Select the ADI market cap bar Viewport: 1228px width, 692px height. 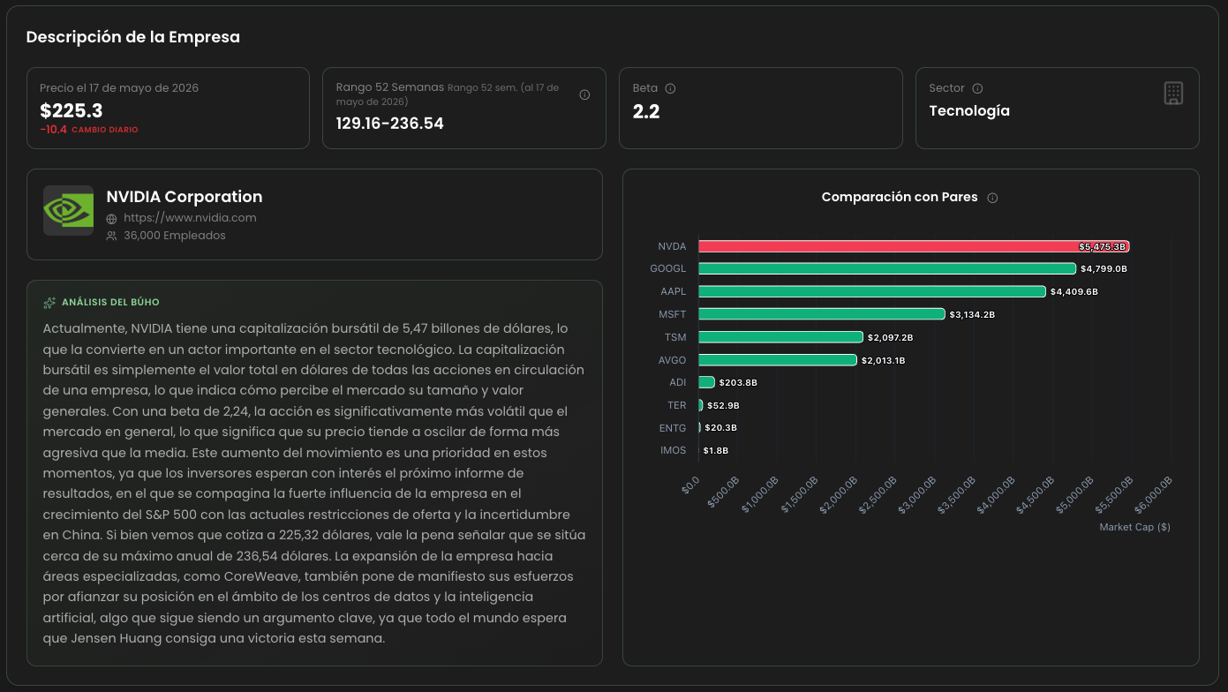click(x=706, y=382)
